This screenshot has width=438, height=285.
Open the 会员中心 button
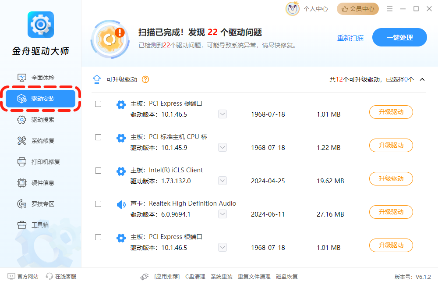click(x=358, y=9)
